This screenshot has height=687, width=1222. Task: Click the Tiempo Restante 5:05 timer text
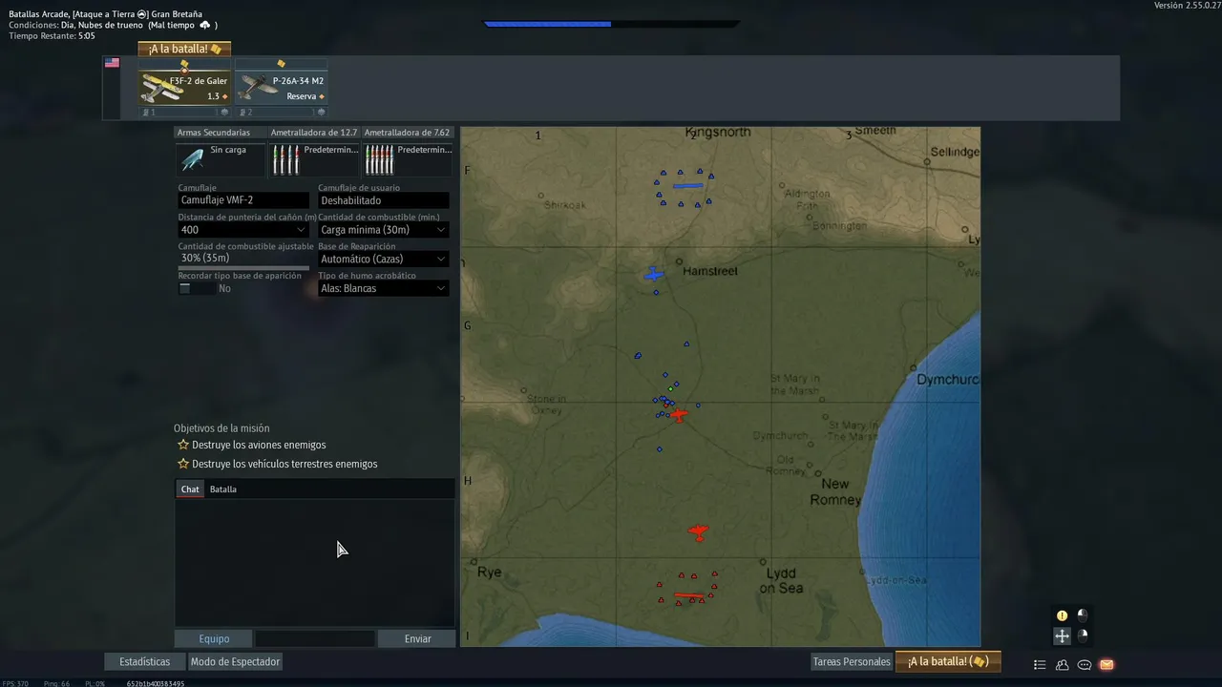coord(52,36)
